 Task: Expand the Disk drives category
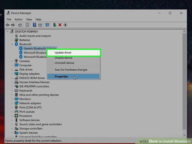click(12, 69)
